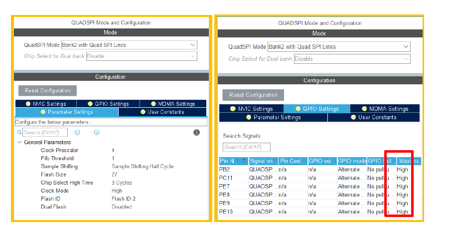Viewport: 451px width, 233px height.
Task: Open GPIO Settings tab in left panel
Action: (x=108, y=104)
